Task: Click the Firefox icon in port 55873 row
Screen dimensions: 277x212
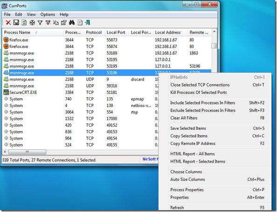Action: point(6,40)
